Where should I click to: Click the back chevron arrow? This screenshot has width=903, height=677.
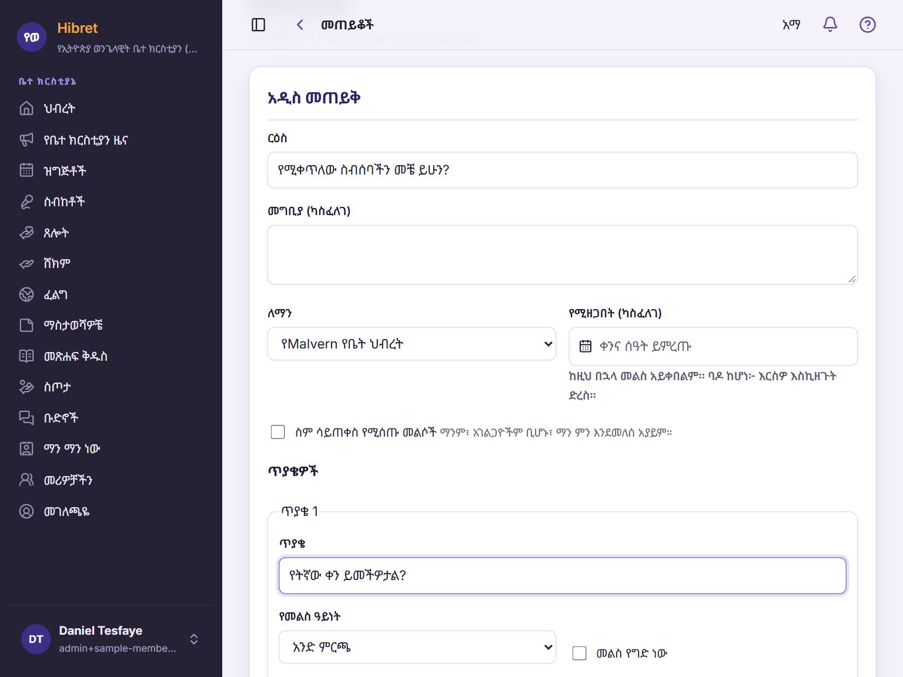point(300,25)
